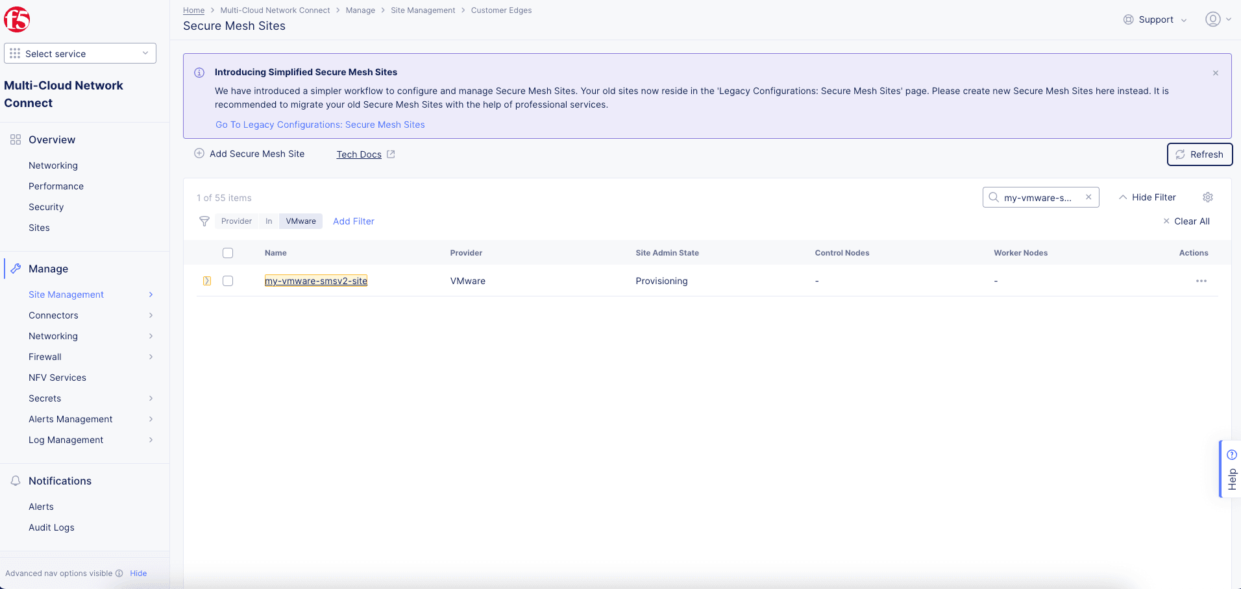Viewport: 1241px width, 589px height.
Task: Click the VMware filter value chip
Action: [x=301, y=221]
